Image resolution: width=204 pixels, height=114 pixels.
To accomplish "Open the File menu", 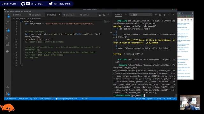I will (5, 11).
